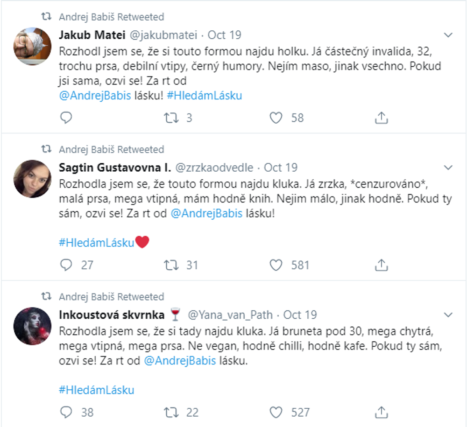Open share options for Inkoustová skvrnka's tweet
The image size is (467, 427).
point(383,412)
